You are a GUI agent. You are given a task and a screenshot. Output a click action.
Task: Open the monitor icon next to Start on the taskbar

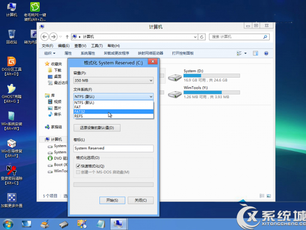coord(27,224)
